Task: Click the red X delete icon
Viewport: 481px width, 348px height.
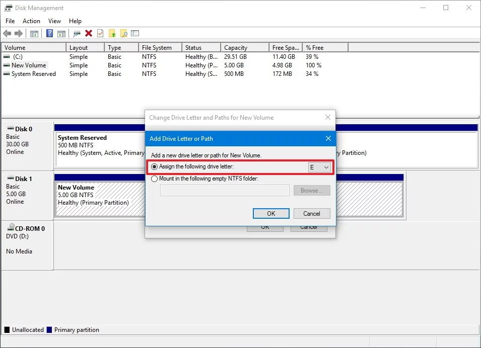Action: (89, 33)
